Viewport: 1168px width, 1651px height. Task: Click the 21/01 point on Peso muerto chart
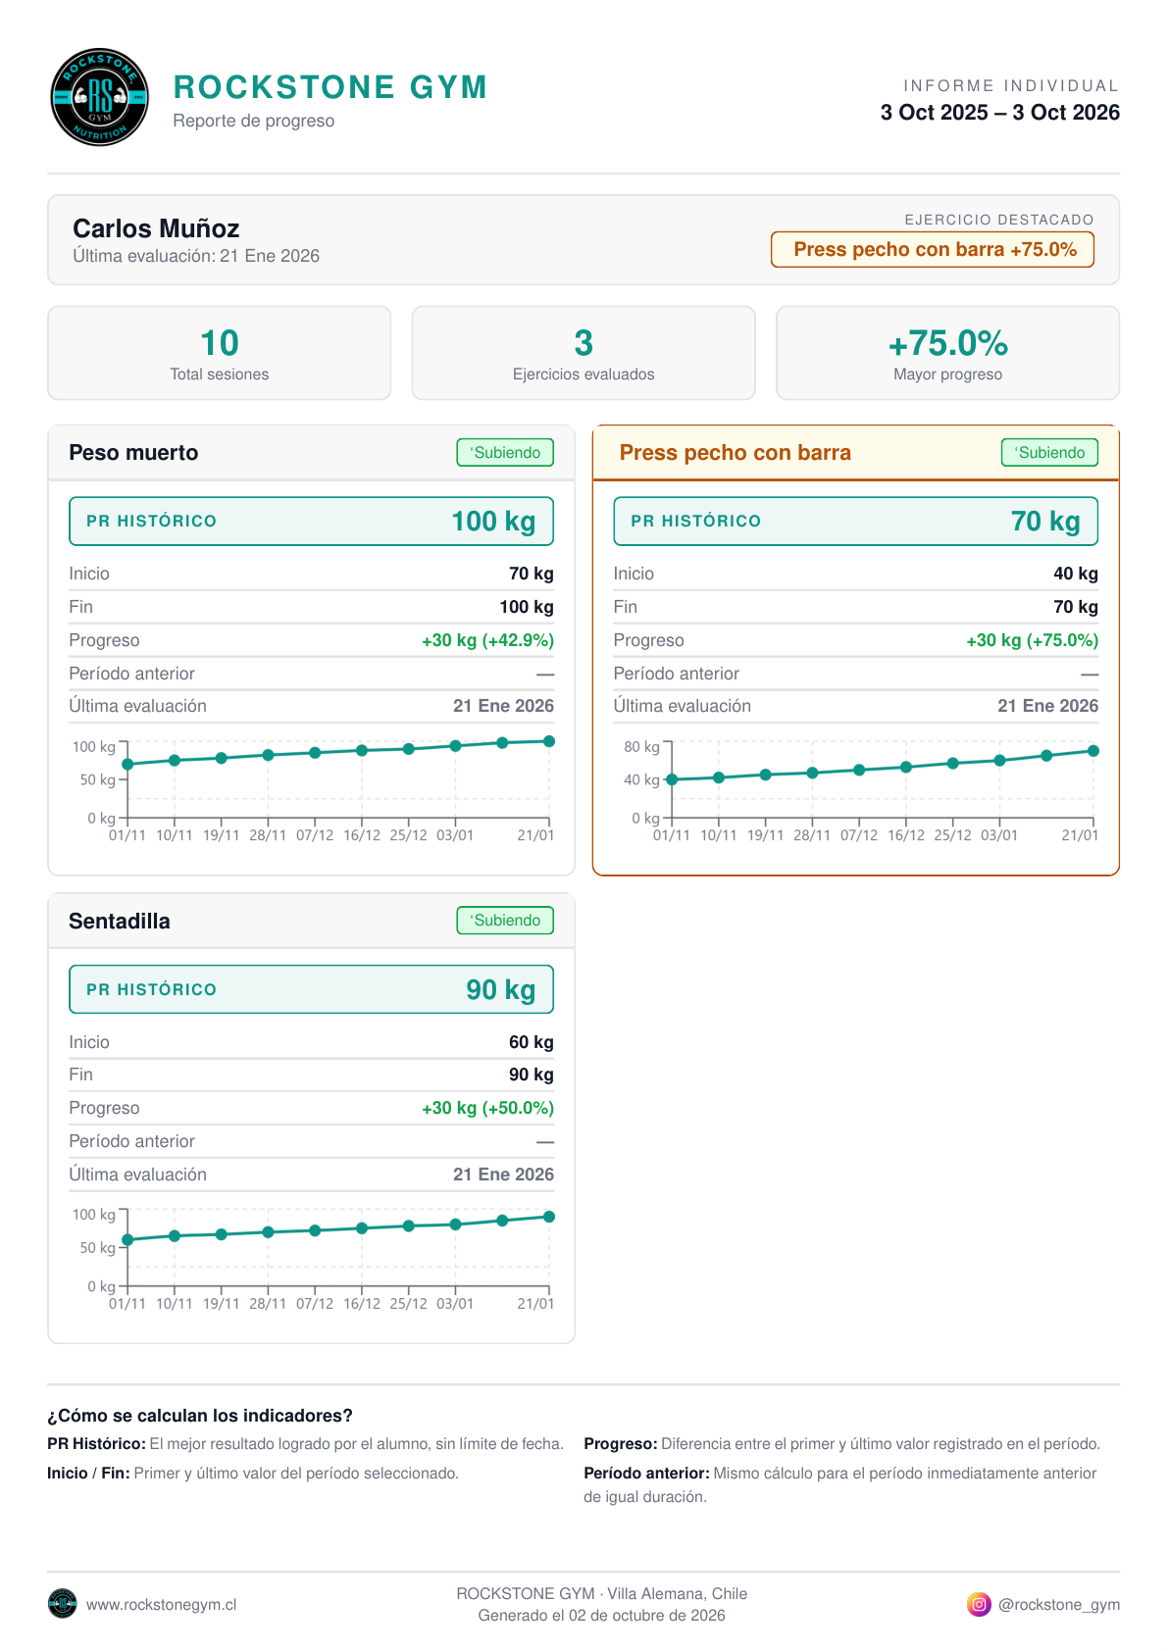tap(549, 741)
